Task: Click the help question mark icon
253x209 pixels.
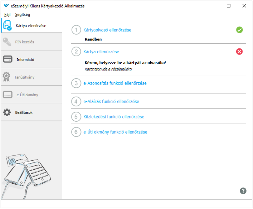Action: pos(243,191)
